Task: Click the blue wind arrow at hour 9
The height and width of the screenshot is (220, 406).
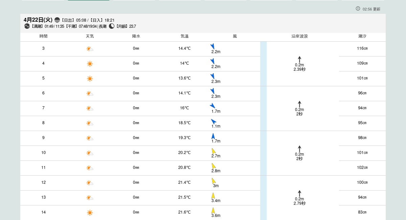Action: pyautogui.click(x=213, y=136)
